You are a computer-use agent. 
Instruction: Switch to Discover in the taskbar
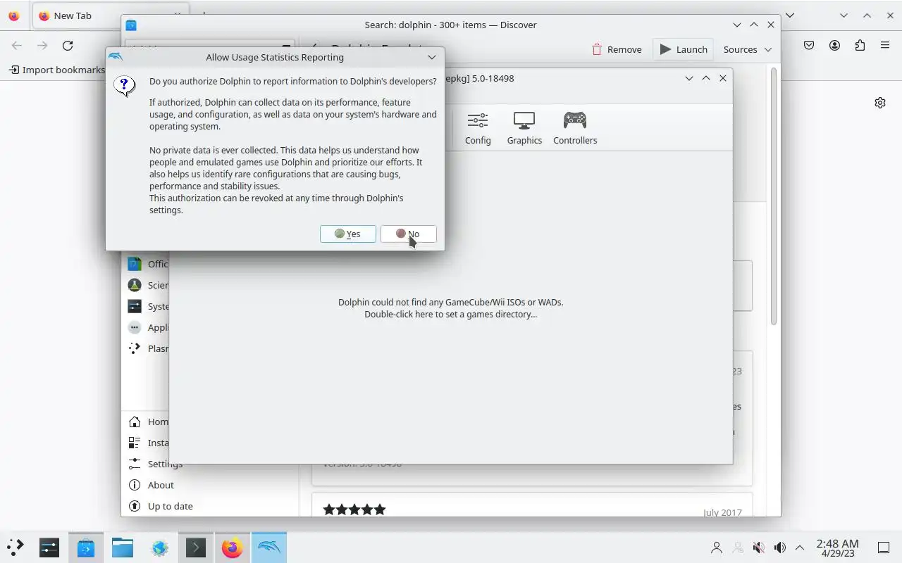[86, 547]
